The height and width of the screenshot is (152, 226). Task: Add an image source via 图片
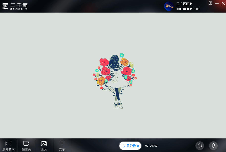click(44, 145)
